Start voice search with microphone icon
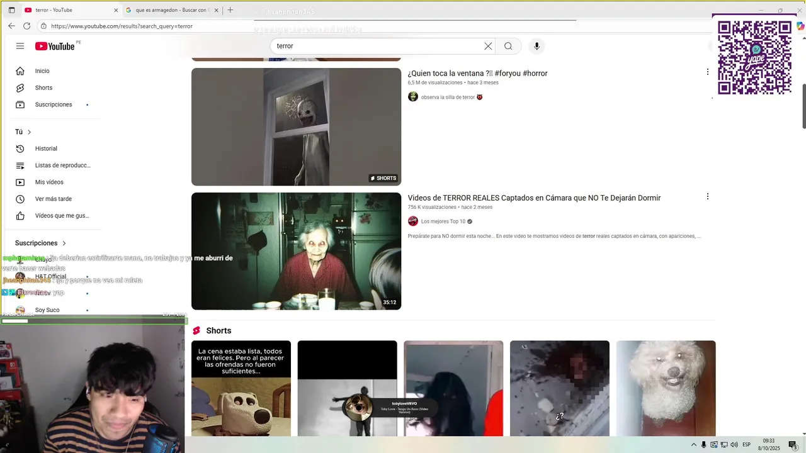Screen dimensions: 806x453 coord(536,46)
